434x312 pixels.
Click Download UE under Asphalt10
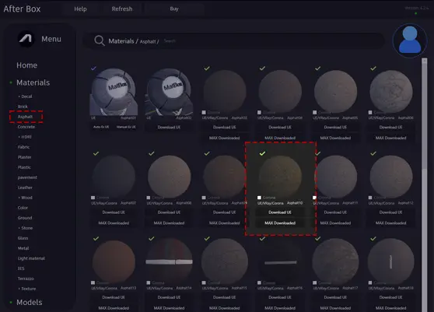point(280,212)
